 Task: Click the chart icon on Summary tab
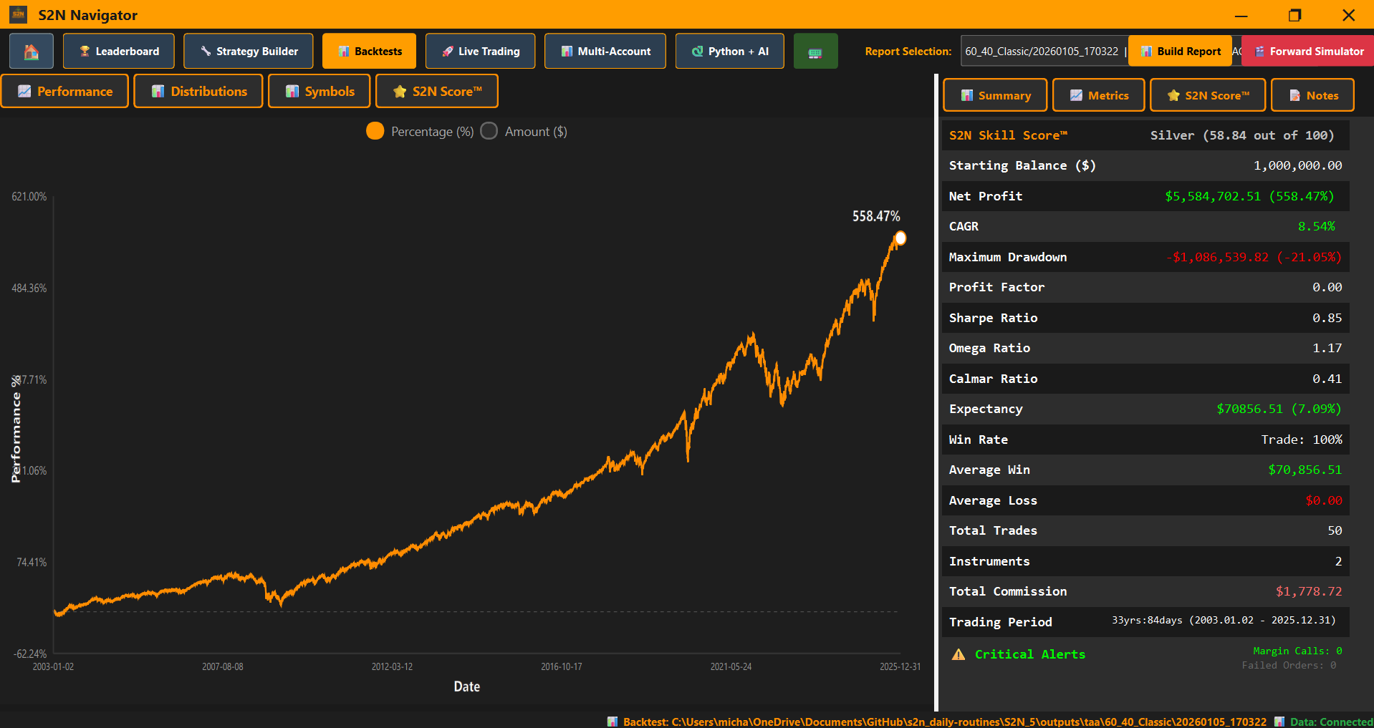click(967, 95)
